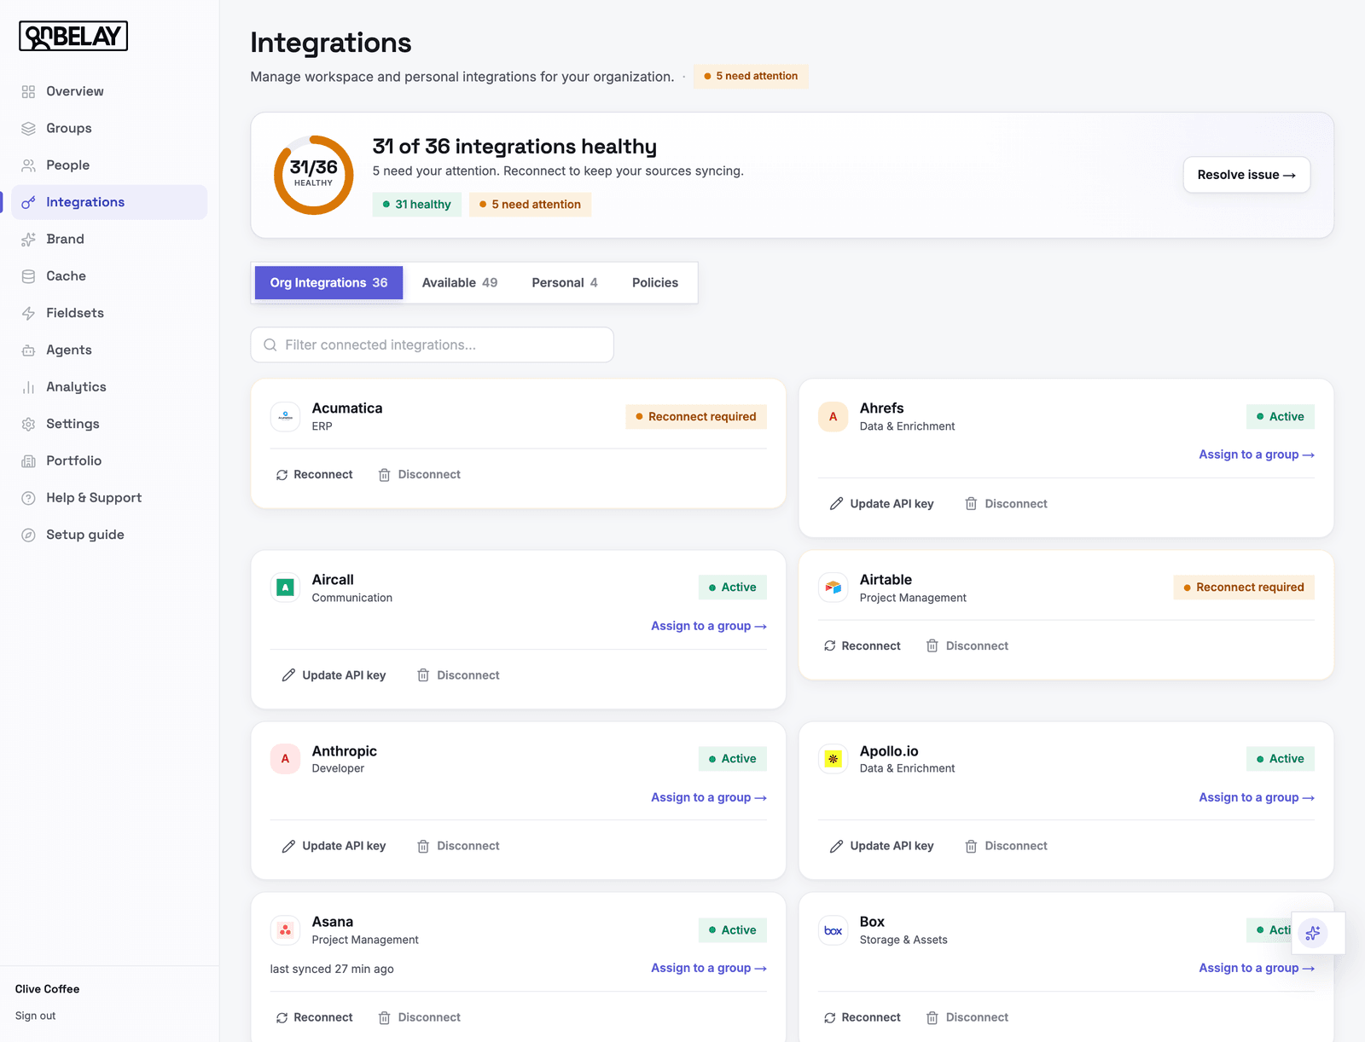Update API key for Apollo.io

[882, 846]
